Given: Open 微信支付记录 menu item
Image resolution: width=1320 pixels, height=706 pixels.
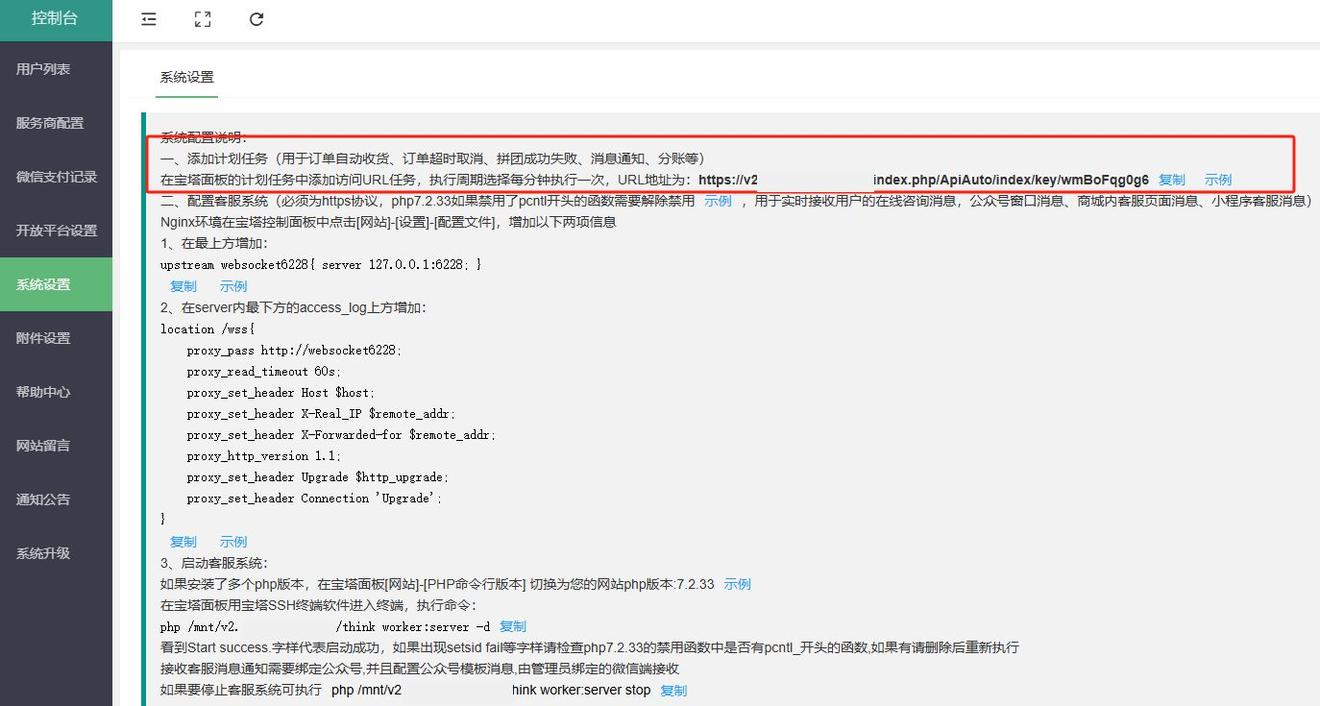Looking at the screenshot, I should pyautogui.click(x=57, y=177).
